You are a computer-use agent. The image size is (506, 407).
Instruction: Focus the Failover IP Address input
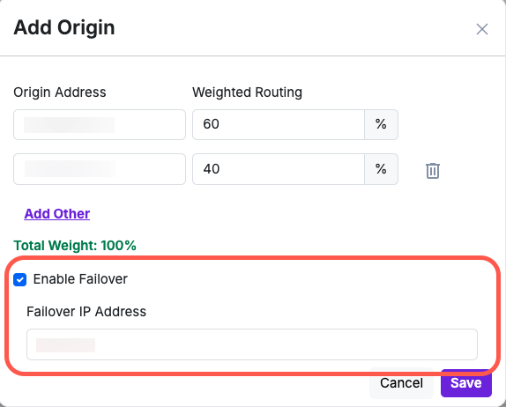point(252,344)
